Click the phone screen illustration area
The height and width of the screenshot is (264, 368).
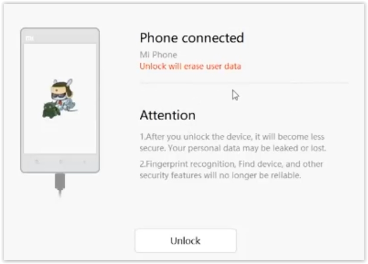click(60, 98)
